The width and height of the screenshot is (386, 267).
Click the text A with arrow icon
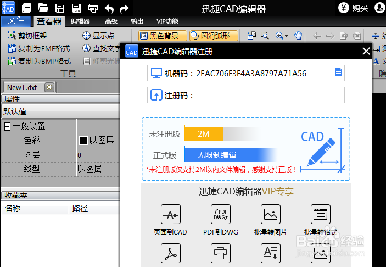click(x=271, y=253)
